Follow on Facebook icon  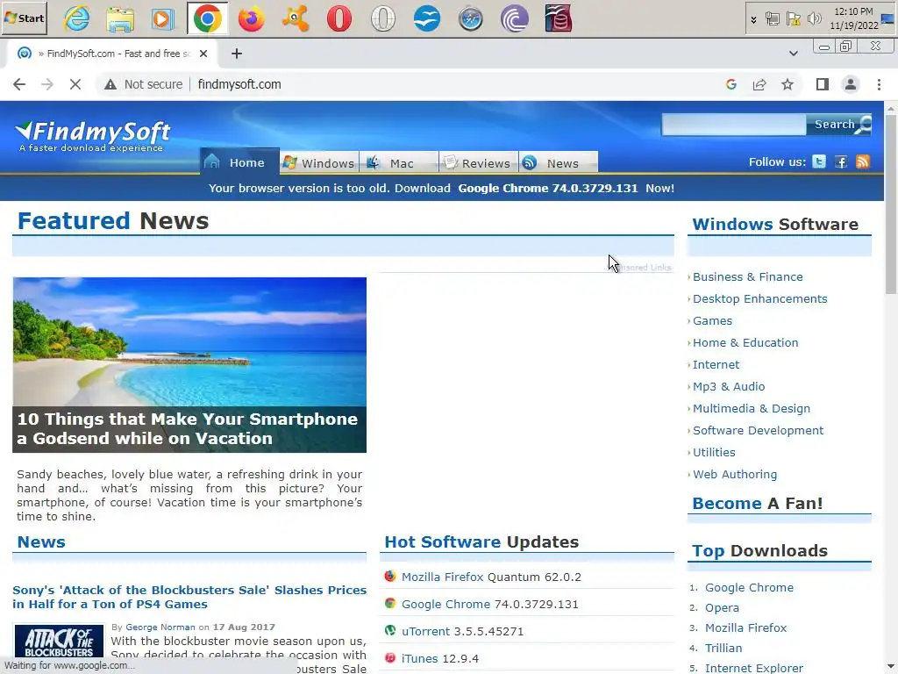pyautogui.click(x=841, y=161)
